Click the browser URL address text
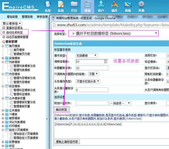169x149 pixels. (x=113, y=25)
